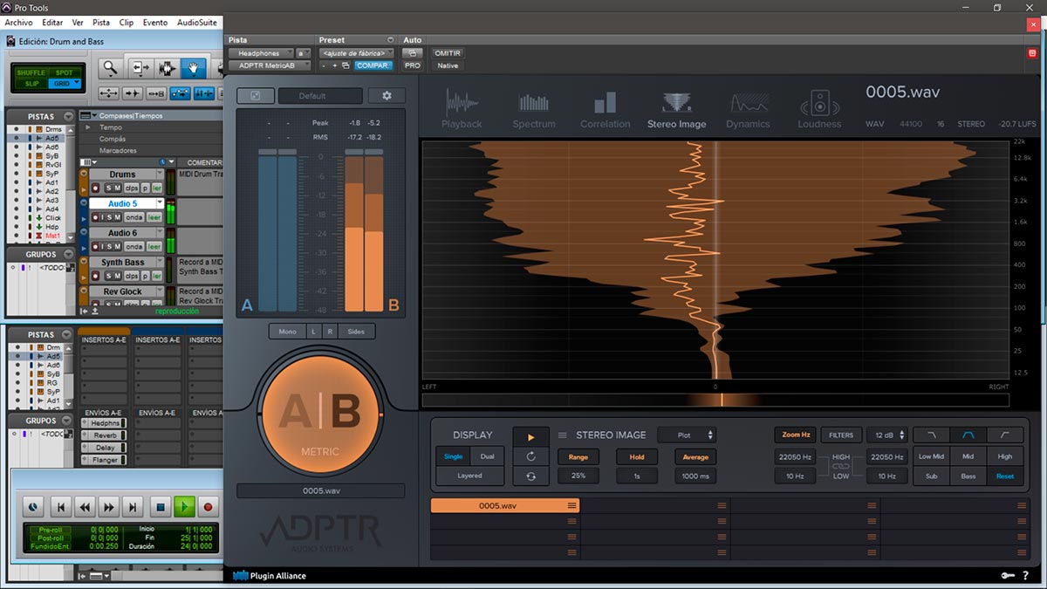Toggle the Zoom Hz button

click(x=795, y=435)
